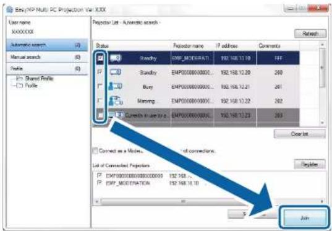Image resolution: width=332 pixels, height=231 pixels.
Task: Click the Refresh button
Action: (310, 33)
